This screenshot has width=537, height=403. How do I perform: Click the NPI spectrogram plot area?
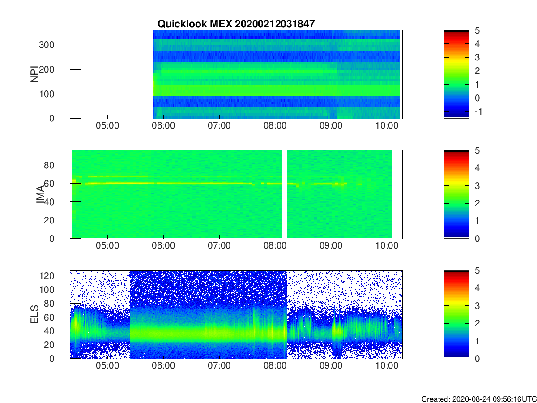tap(236, 74)
